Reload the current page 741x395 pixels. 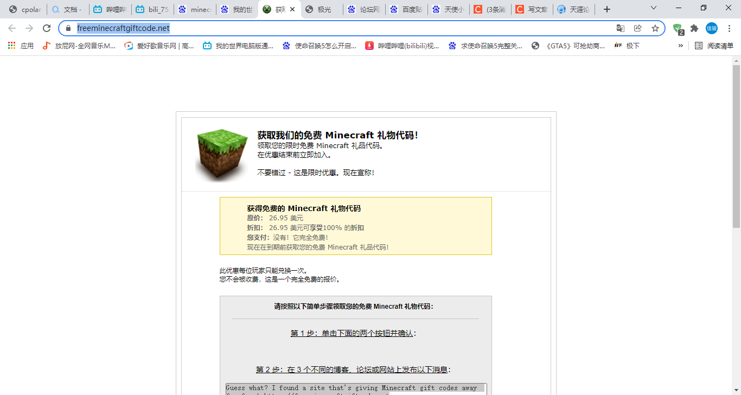coord(47,28)
